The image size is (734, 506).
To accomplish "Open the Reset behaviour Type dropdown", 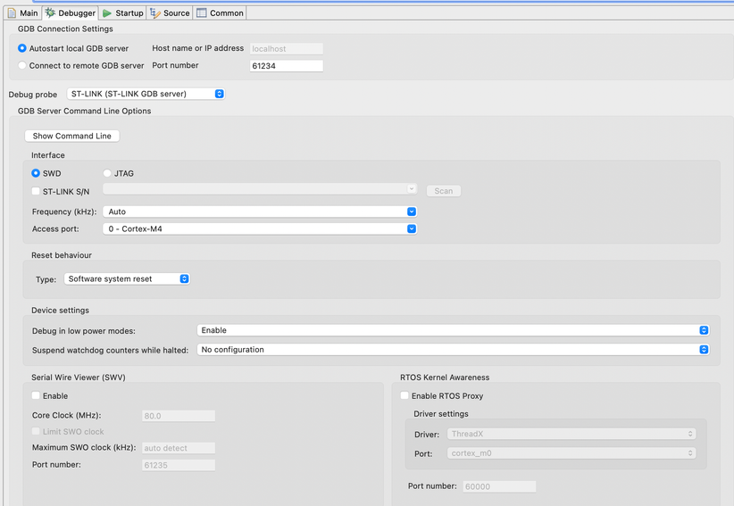I will [x=127, y=278].
